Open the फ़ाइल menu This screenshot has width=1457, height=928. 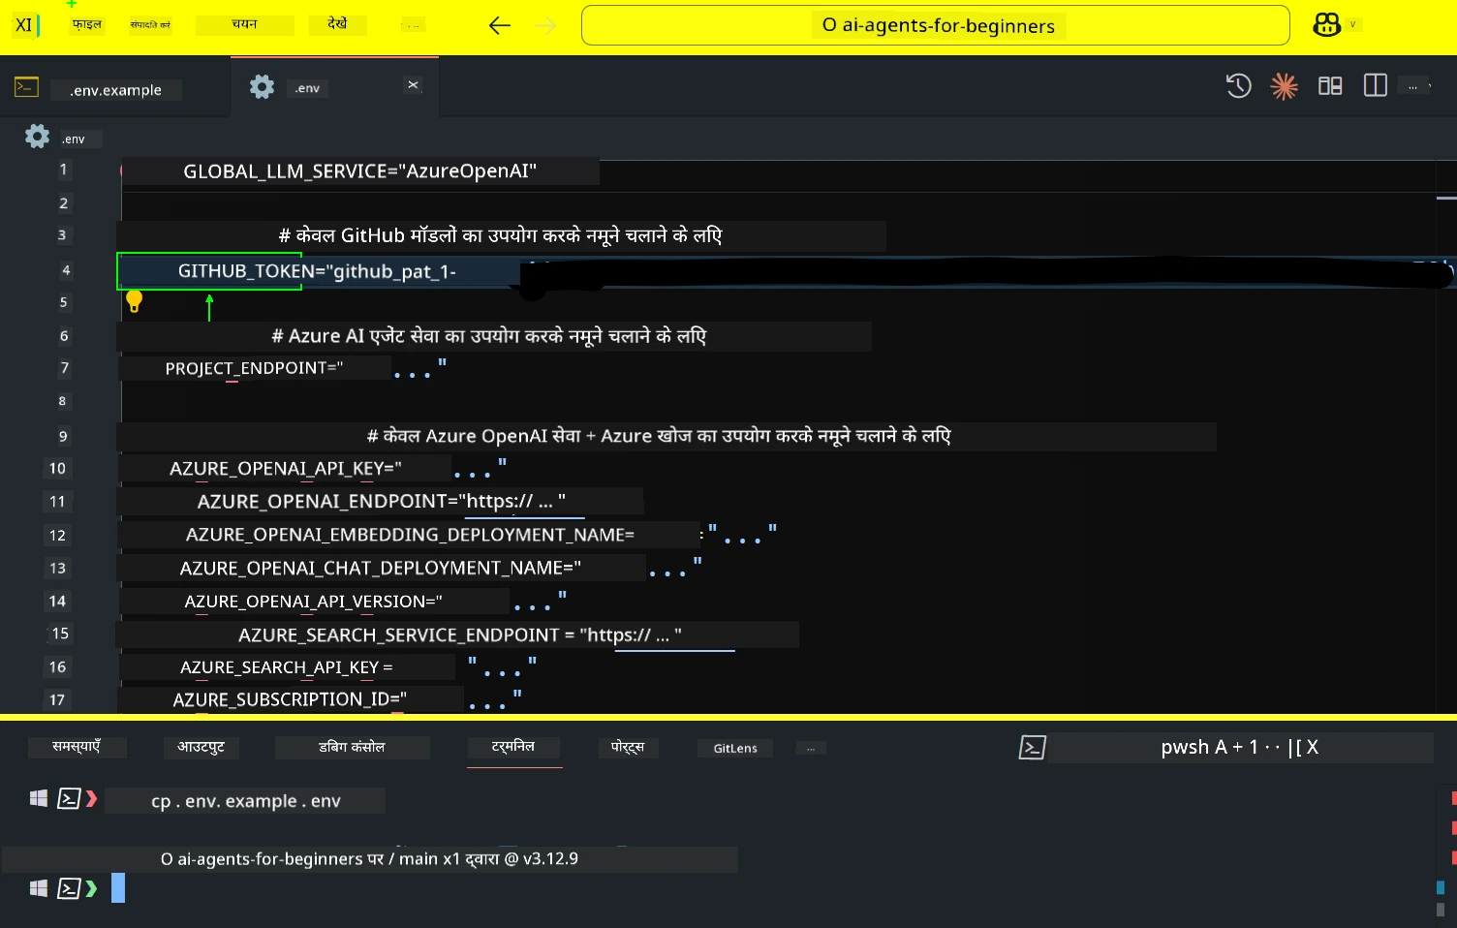85,24
